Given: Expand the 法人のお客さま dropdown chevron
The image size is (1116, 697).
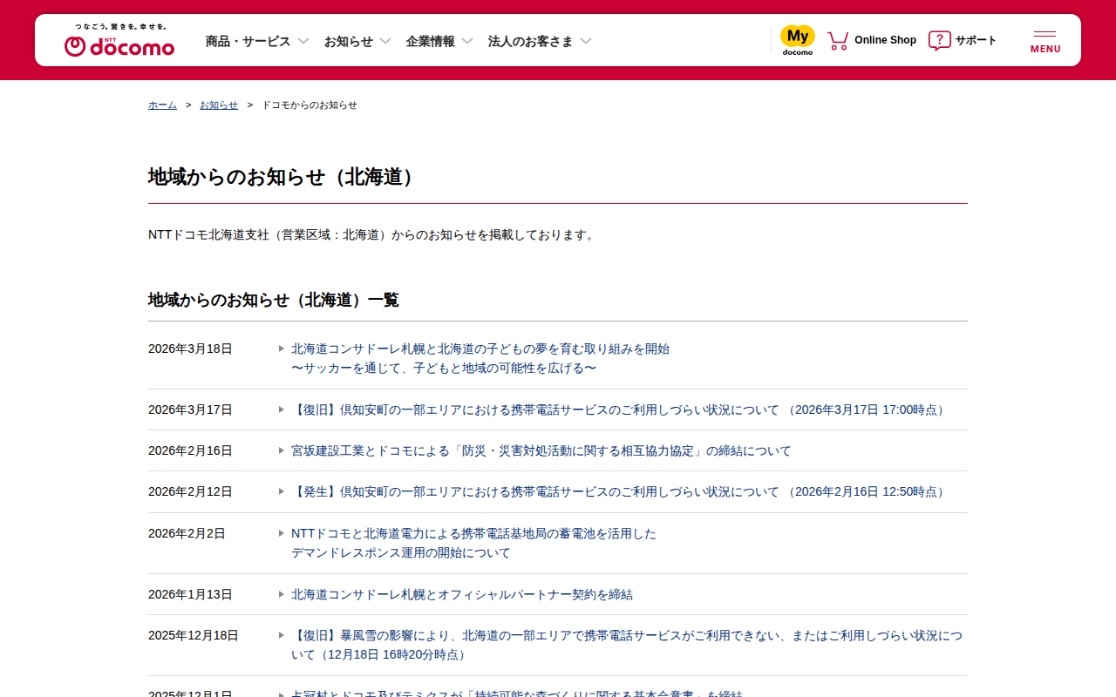Looking at the screenshot, I should tap(586, 41).
